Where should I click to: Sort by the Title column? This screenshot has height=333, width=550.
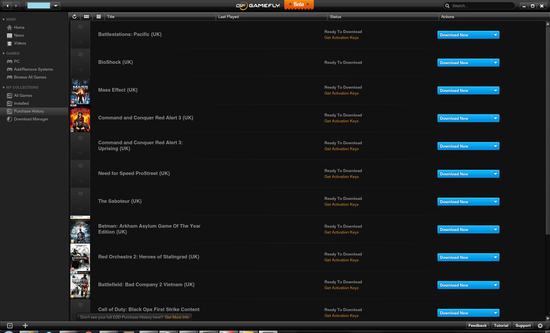[160, 17]
